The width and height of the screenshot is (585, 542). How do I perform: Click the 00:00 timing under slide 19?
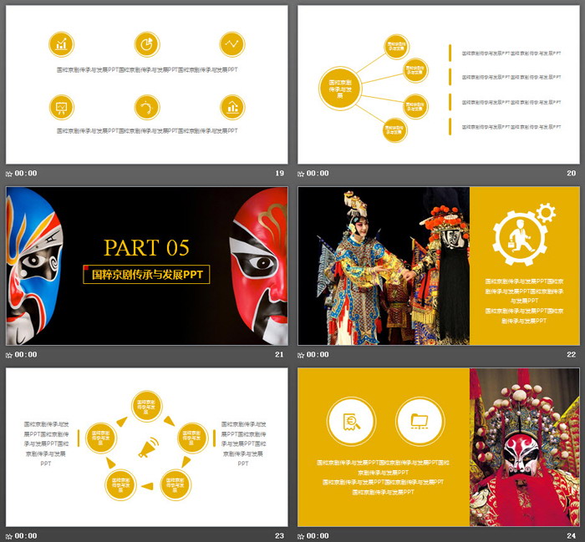click(27, 174)
